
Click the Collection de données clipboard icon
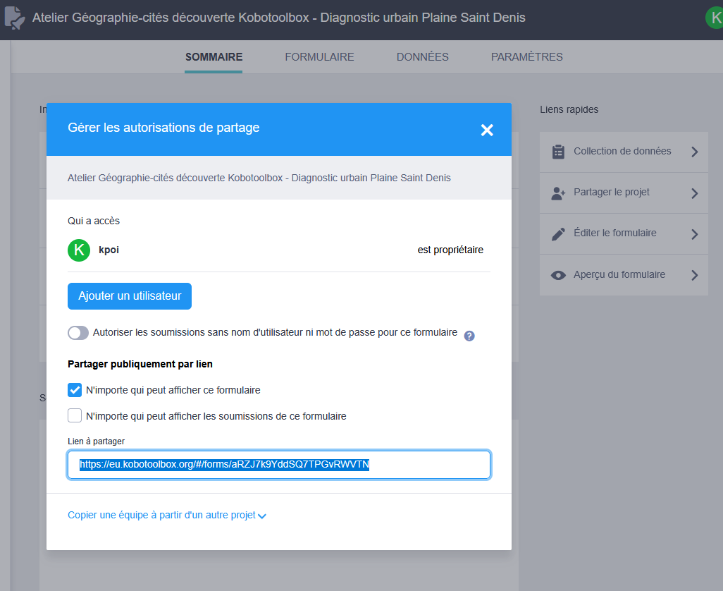tap(558, 152)
